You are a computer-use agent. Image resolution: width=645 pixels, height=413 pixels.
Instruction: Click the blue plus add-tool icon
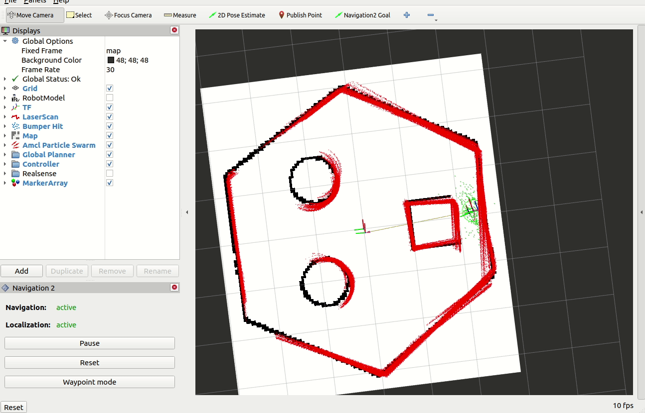pyautogui.click(x=407, y=15)
